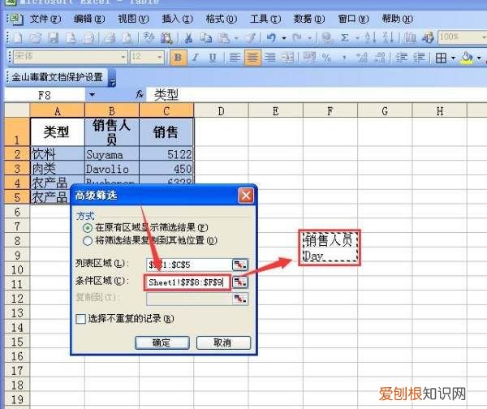Viewport: 487px width, 409px height.
Task: Collapse the 条件区域 range selector button
Action: tap(240, 282)
